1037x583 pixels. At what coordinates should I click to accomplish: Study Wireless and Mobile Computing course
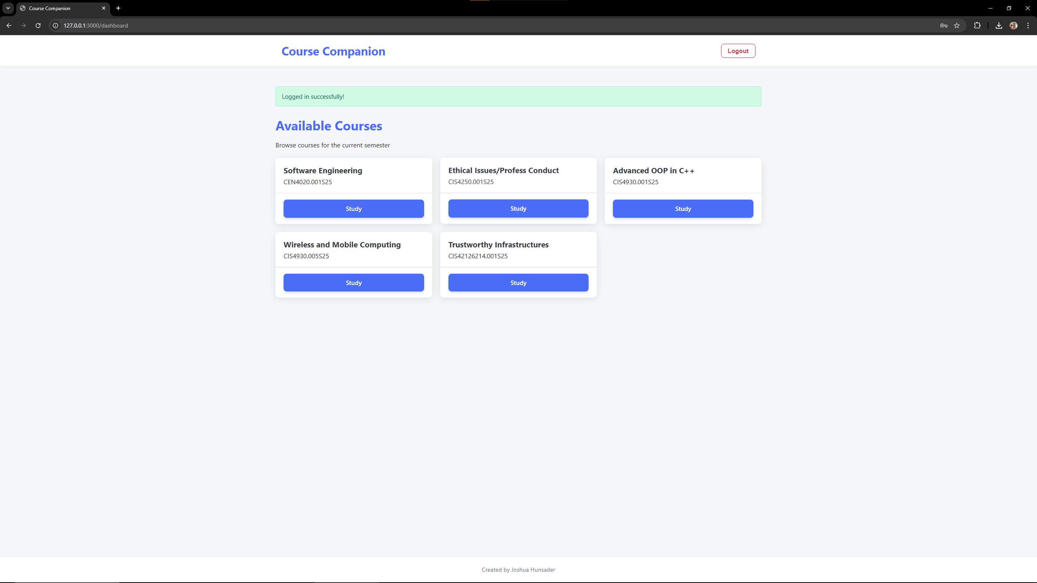[353, 283]
